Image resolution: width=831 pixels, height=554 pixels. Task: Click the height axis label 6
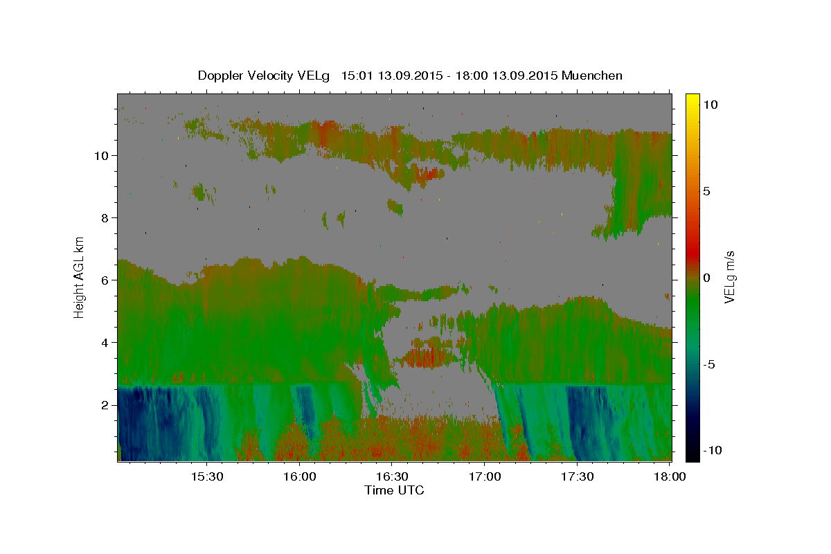(x=107, y=280)
